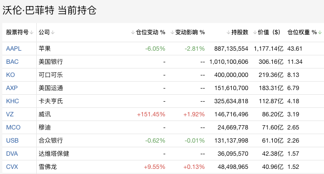Click sort arrow next to 公司
324x174 pixels.
tap(53, 32)
